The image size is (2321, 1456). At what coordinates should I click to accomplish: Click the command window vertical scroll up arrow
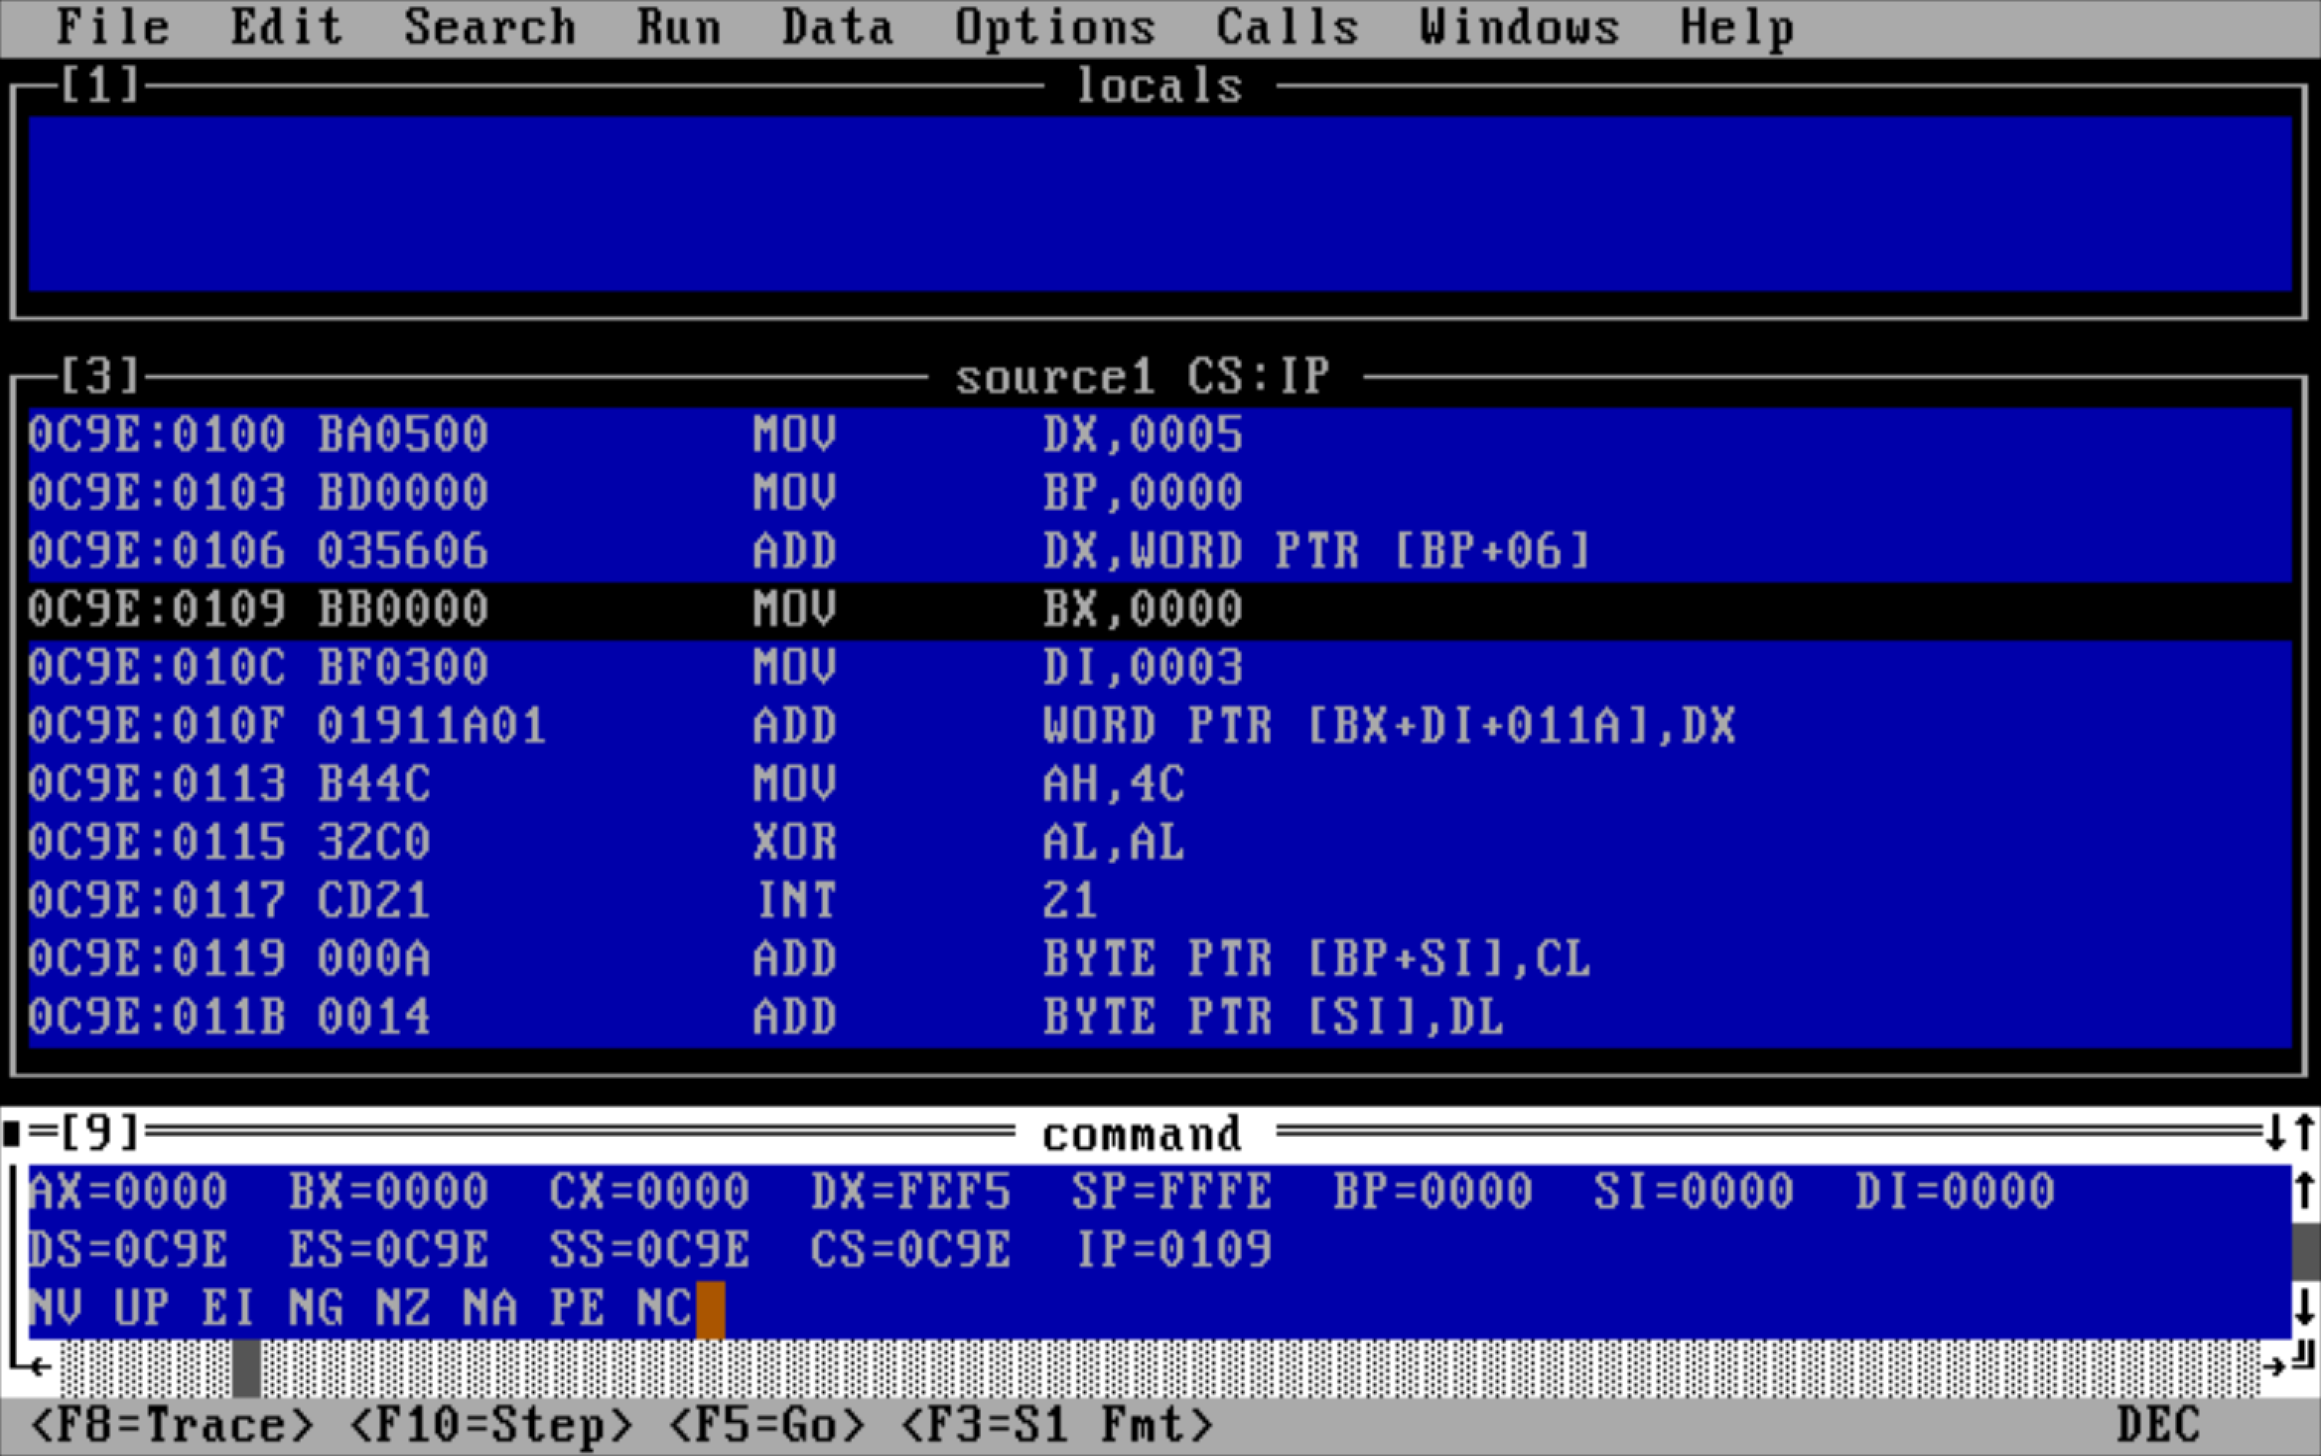tap(2305, 1191)
